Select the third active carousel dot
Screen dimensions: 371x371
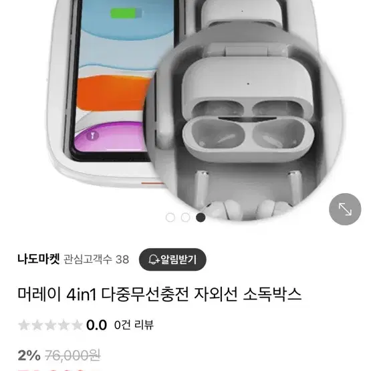point(201,217)
